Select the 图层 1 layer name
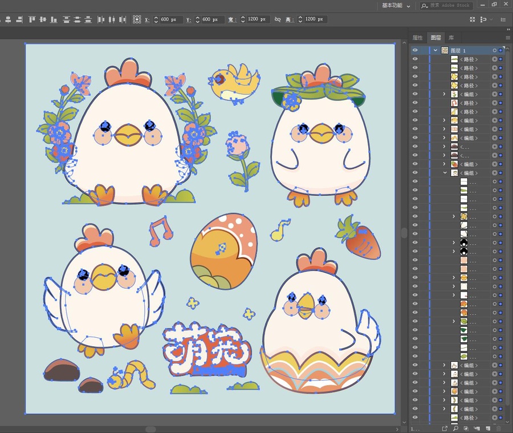The width and height of the screenshot is (513, 433). tap(458, 50)
